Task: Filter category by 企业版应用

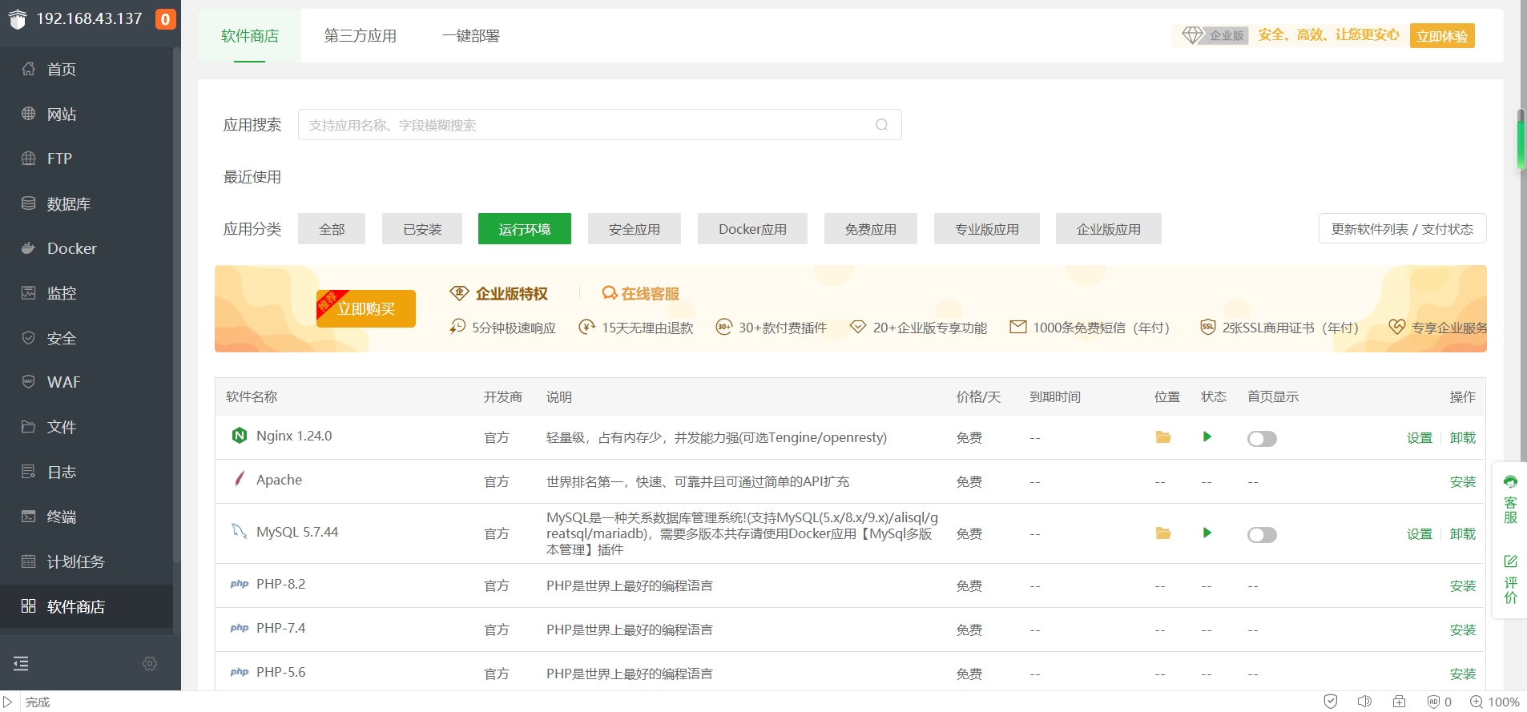Action: pos(1109,229)
